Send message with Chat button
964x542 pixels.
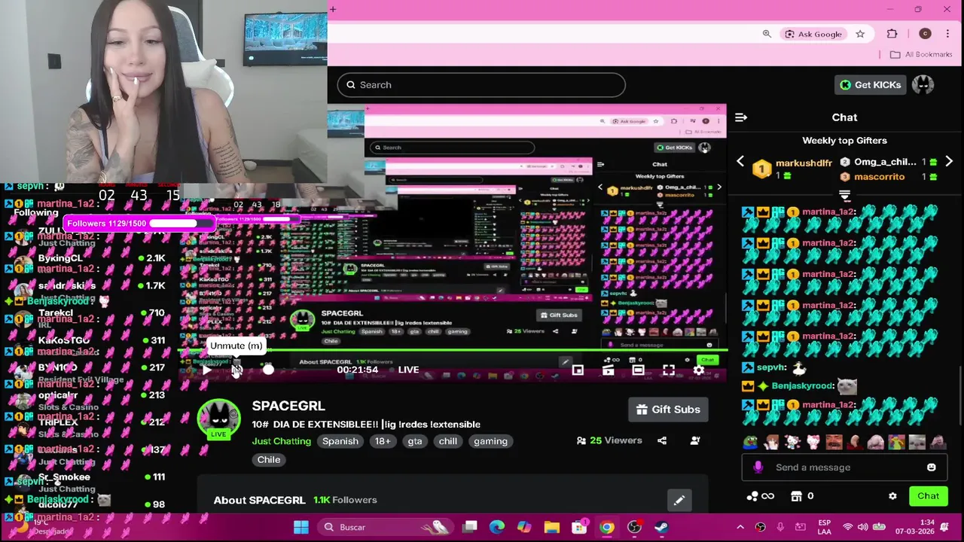coord(928,496)
